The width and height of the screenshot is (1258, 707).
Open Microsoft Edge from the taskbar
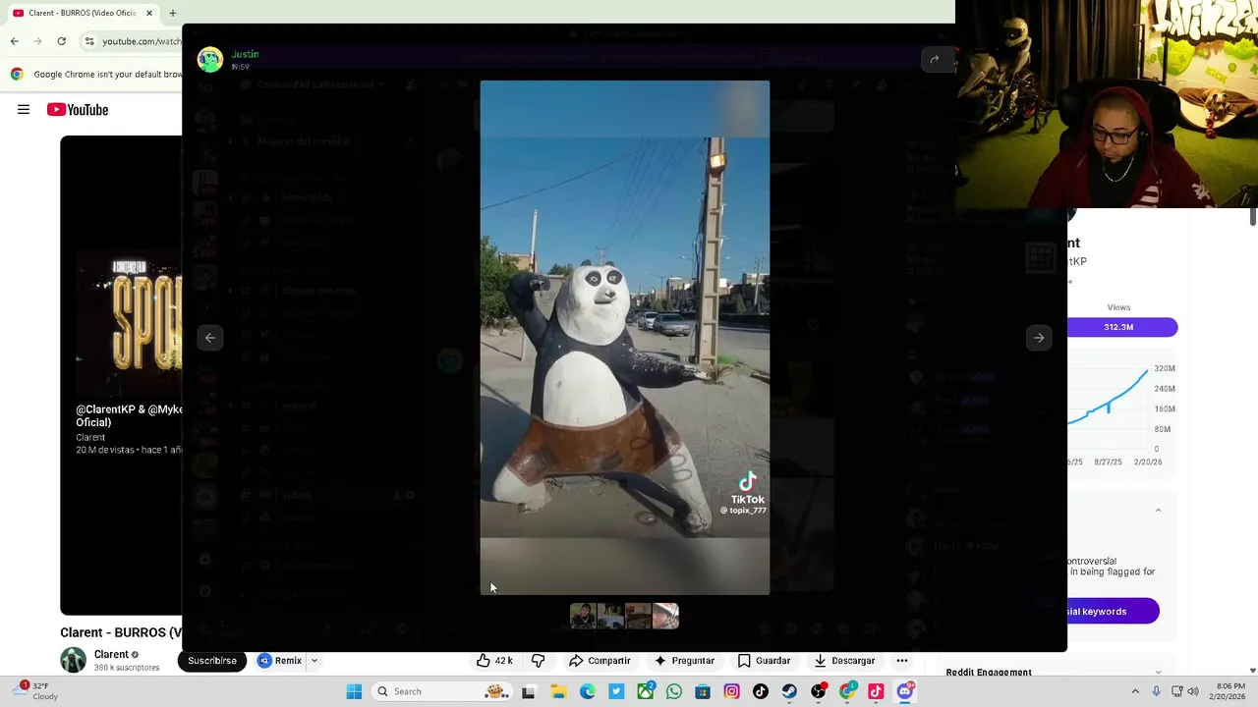[x=587, y=691]
